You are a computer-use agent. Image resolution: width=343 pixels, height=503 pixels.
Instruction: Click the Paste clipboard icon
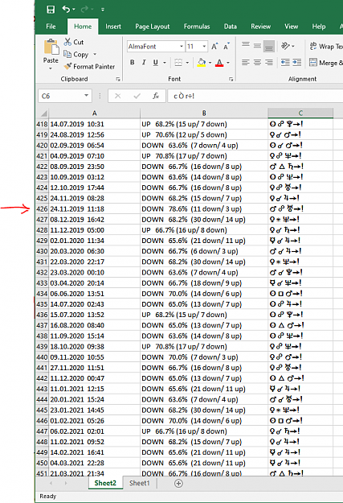51,47
